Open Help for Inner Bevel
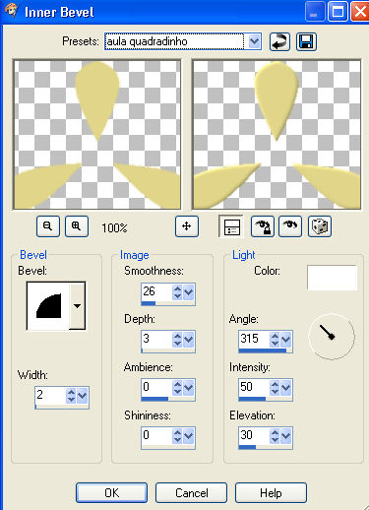369x510 pixels. point(271,492)
